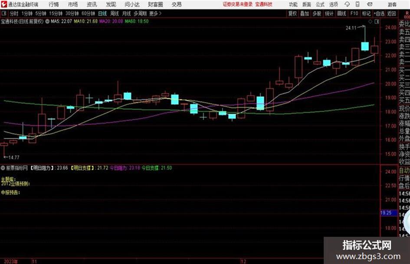Open the 多周期 multi-period view

click(x=140, y=13)
